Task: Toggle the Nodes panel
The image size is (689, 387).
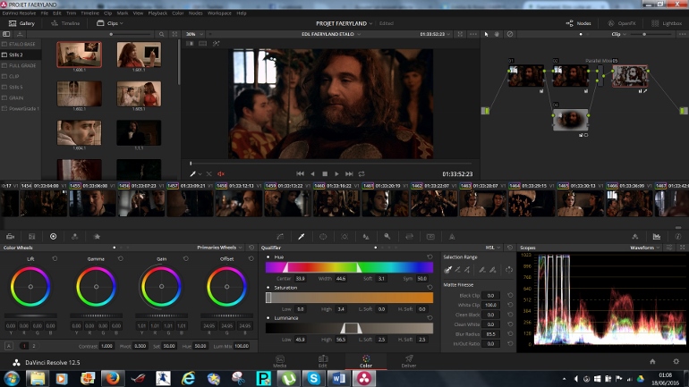Action: 578,23
